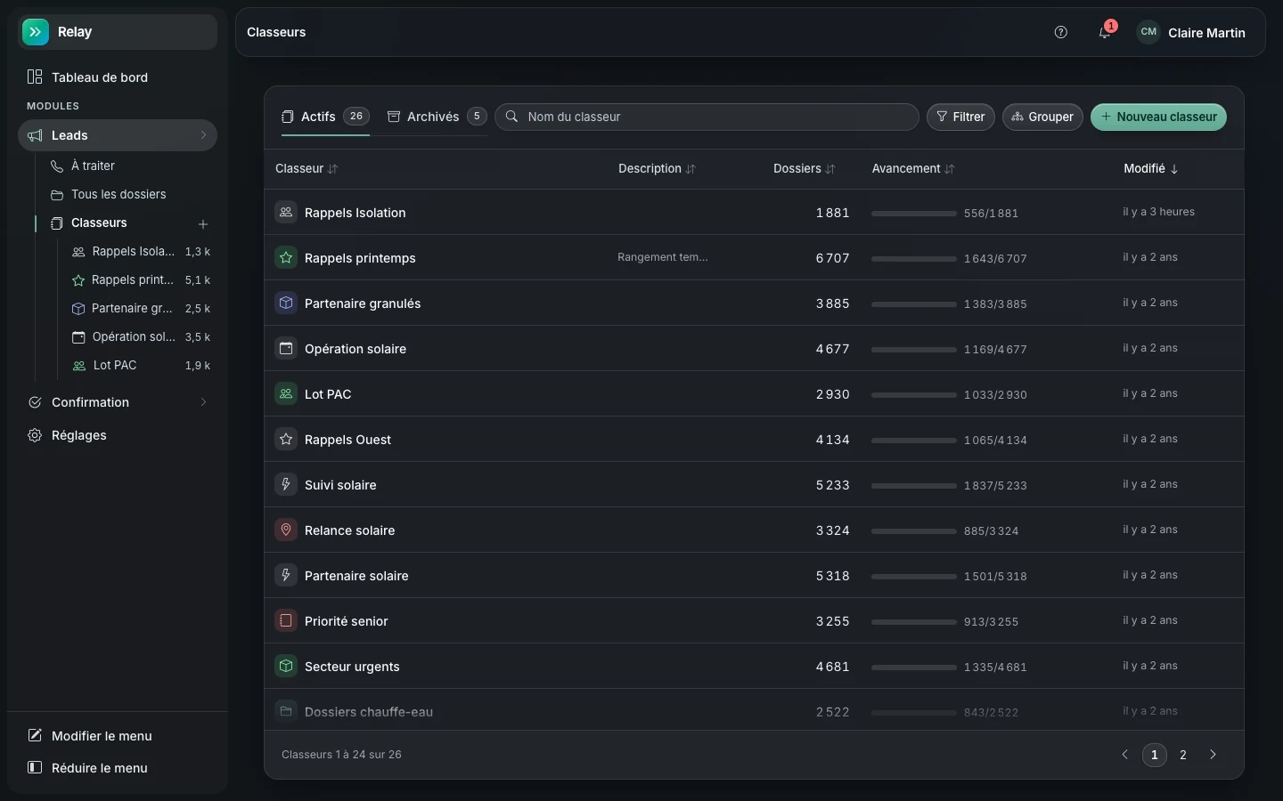The image size is (1283, 801).
Task: Switch to the Archivés tab
Action: pos(437,117)
